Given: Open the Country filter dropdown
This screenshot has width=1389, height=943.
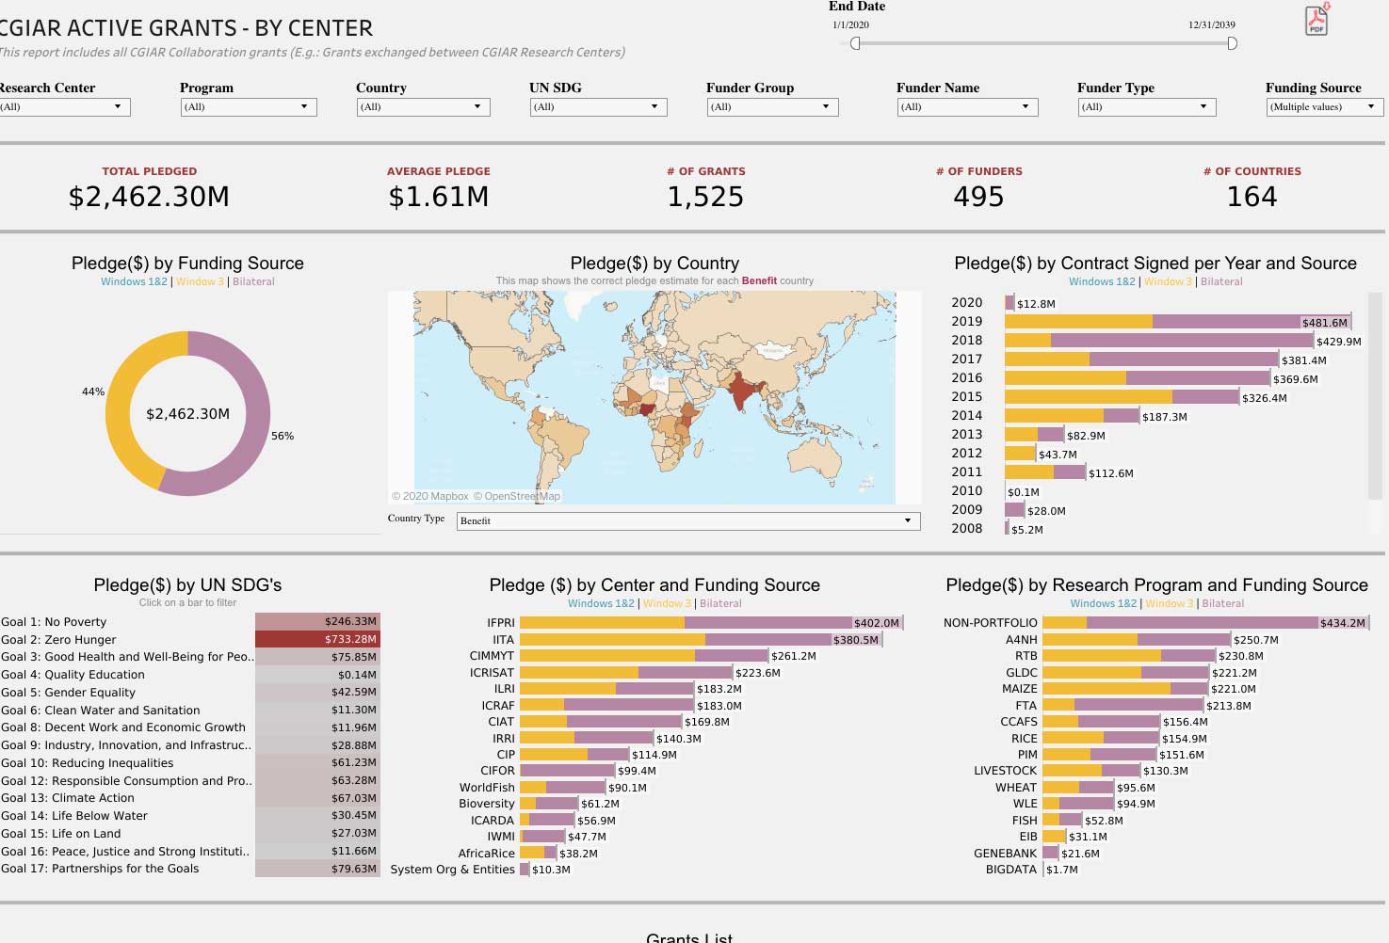Looking at the screenshot, I should pos(479,106).
